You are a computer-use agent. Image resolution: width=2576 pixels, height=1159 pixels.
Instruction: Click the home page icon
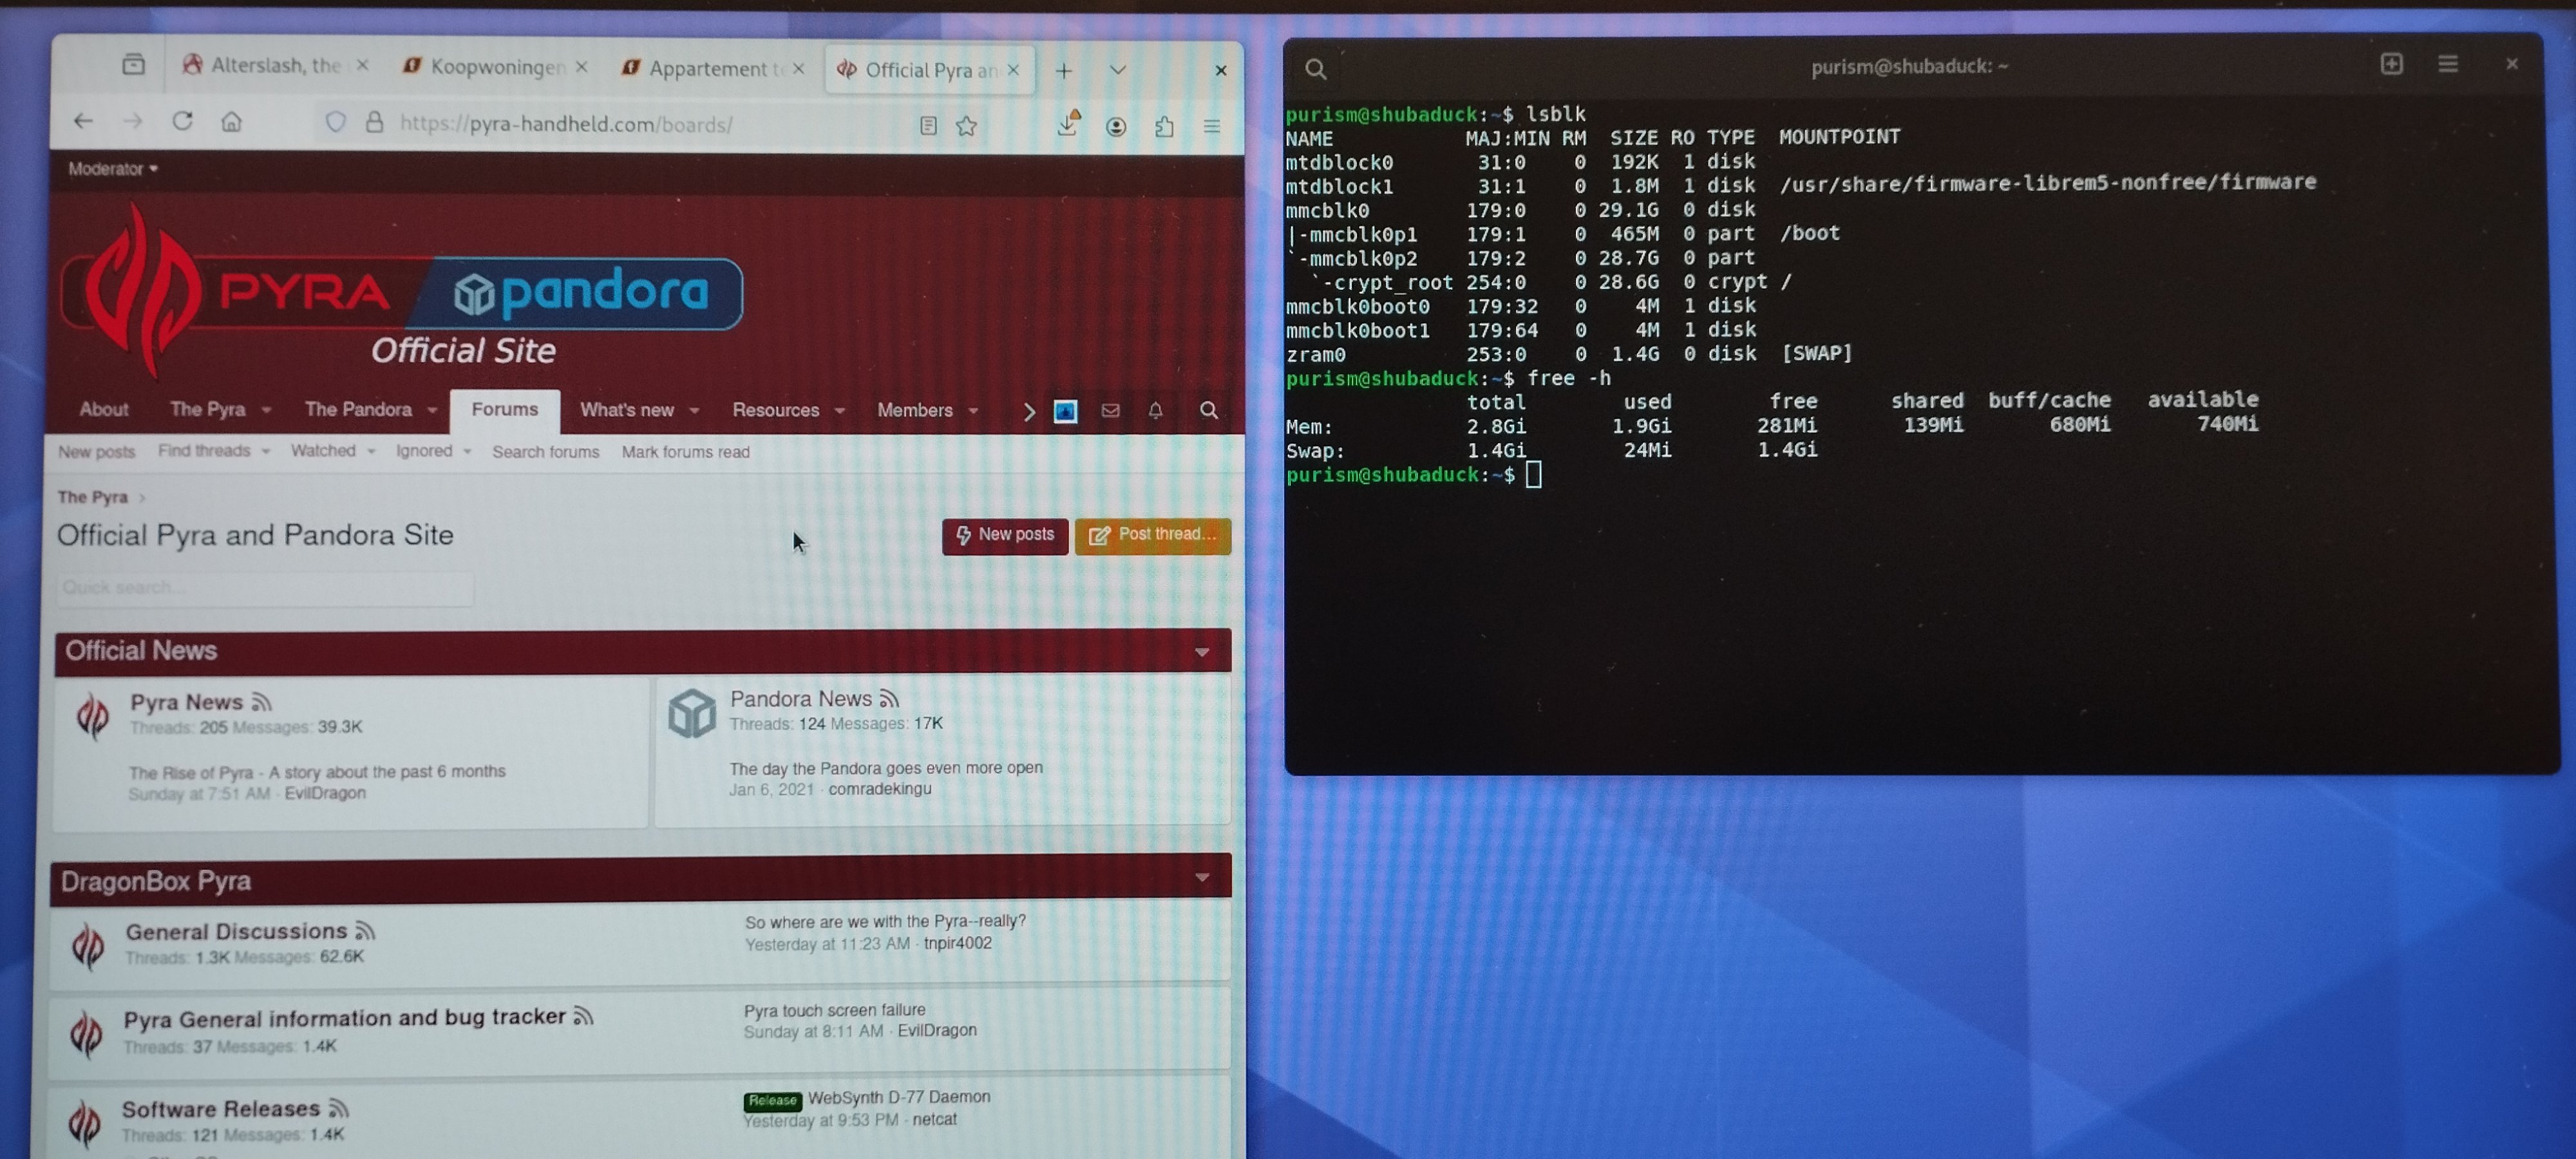point(232,121)
